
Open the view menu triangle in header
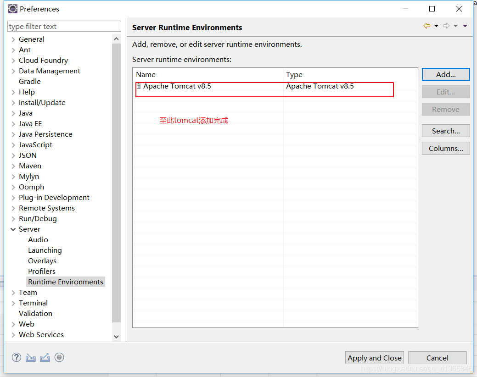point(465,26)
